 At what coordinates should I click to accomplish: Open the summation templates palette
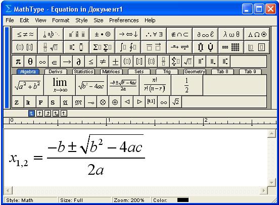pyautogui.click(x=102, y=47)
